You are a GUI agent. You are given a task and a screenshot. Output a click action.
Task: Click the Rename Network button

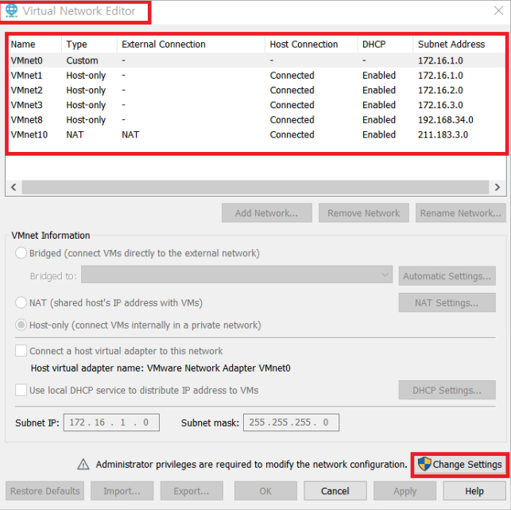(460, 213)
